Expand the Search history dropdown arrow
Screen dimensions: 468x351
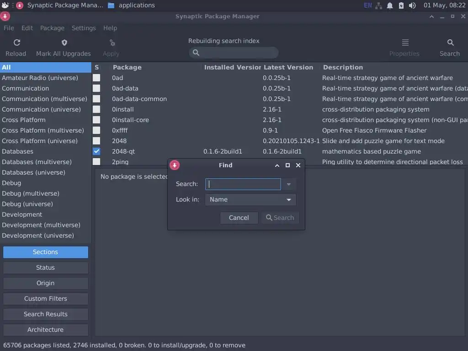tap(289, 184)
